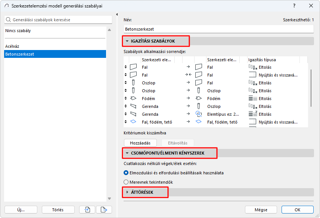Click the export rules icon button
Image resolution: width=320 pixels, height=218 pixels.
(x=104, y=209)
